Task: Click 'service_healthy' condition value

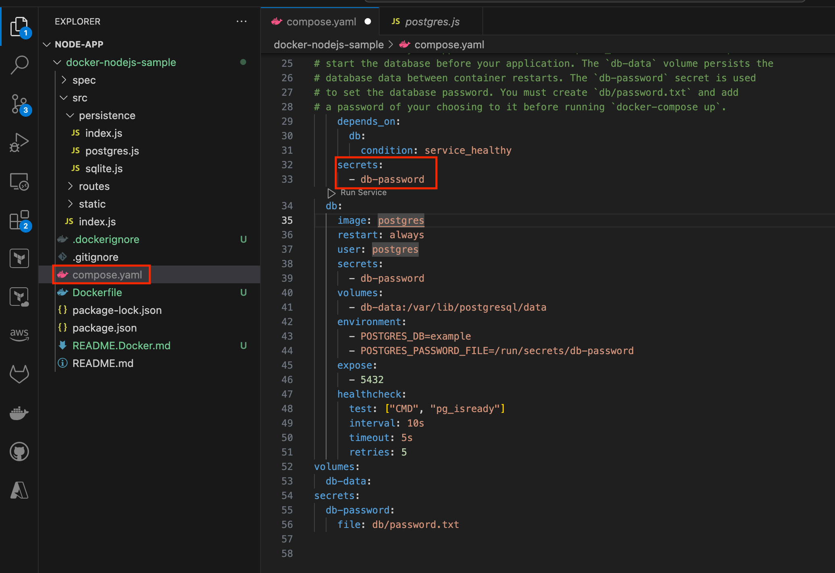Action: click(x=468, y=150)
